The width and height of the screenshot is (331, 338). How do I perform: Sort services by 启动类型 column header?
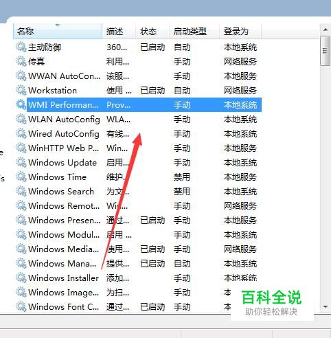[x=194, y=31]
